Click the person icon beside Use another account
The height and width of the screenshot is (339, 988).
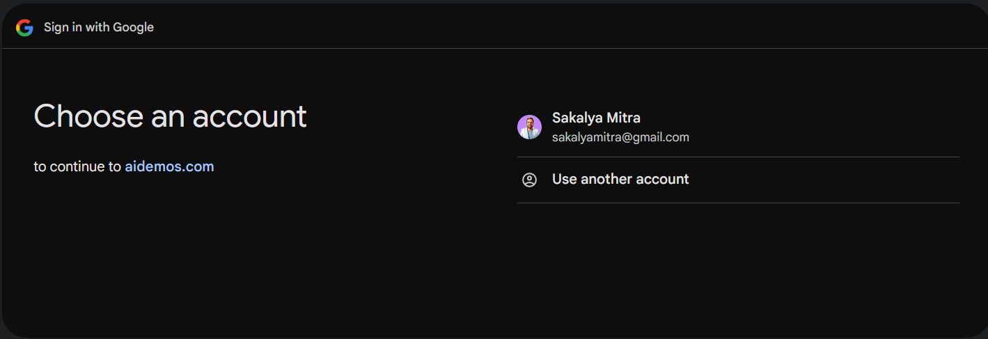click(529, 180)
